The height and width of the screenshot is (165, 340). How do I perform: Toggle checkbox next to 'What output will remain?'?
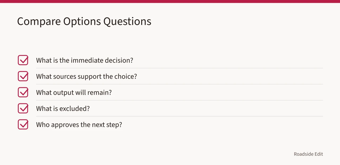[x=23, y=92]
